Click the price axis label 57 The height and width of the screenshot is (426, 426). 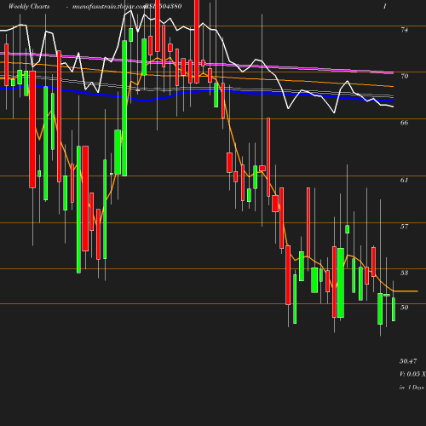(405, 227)
